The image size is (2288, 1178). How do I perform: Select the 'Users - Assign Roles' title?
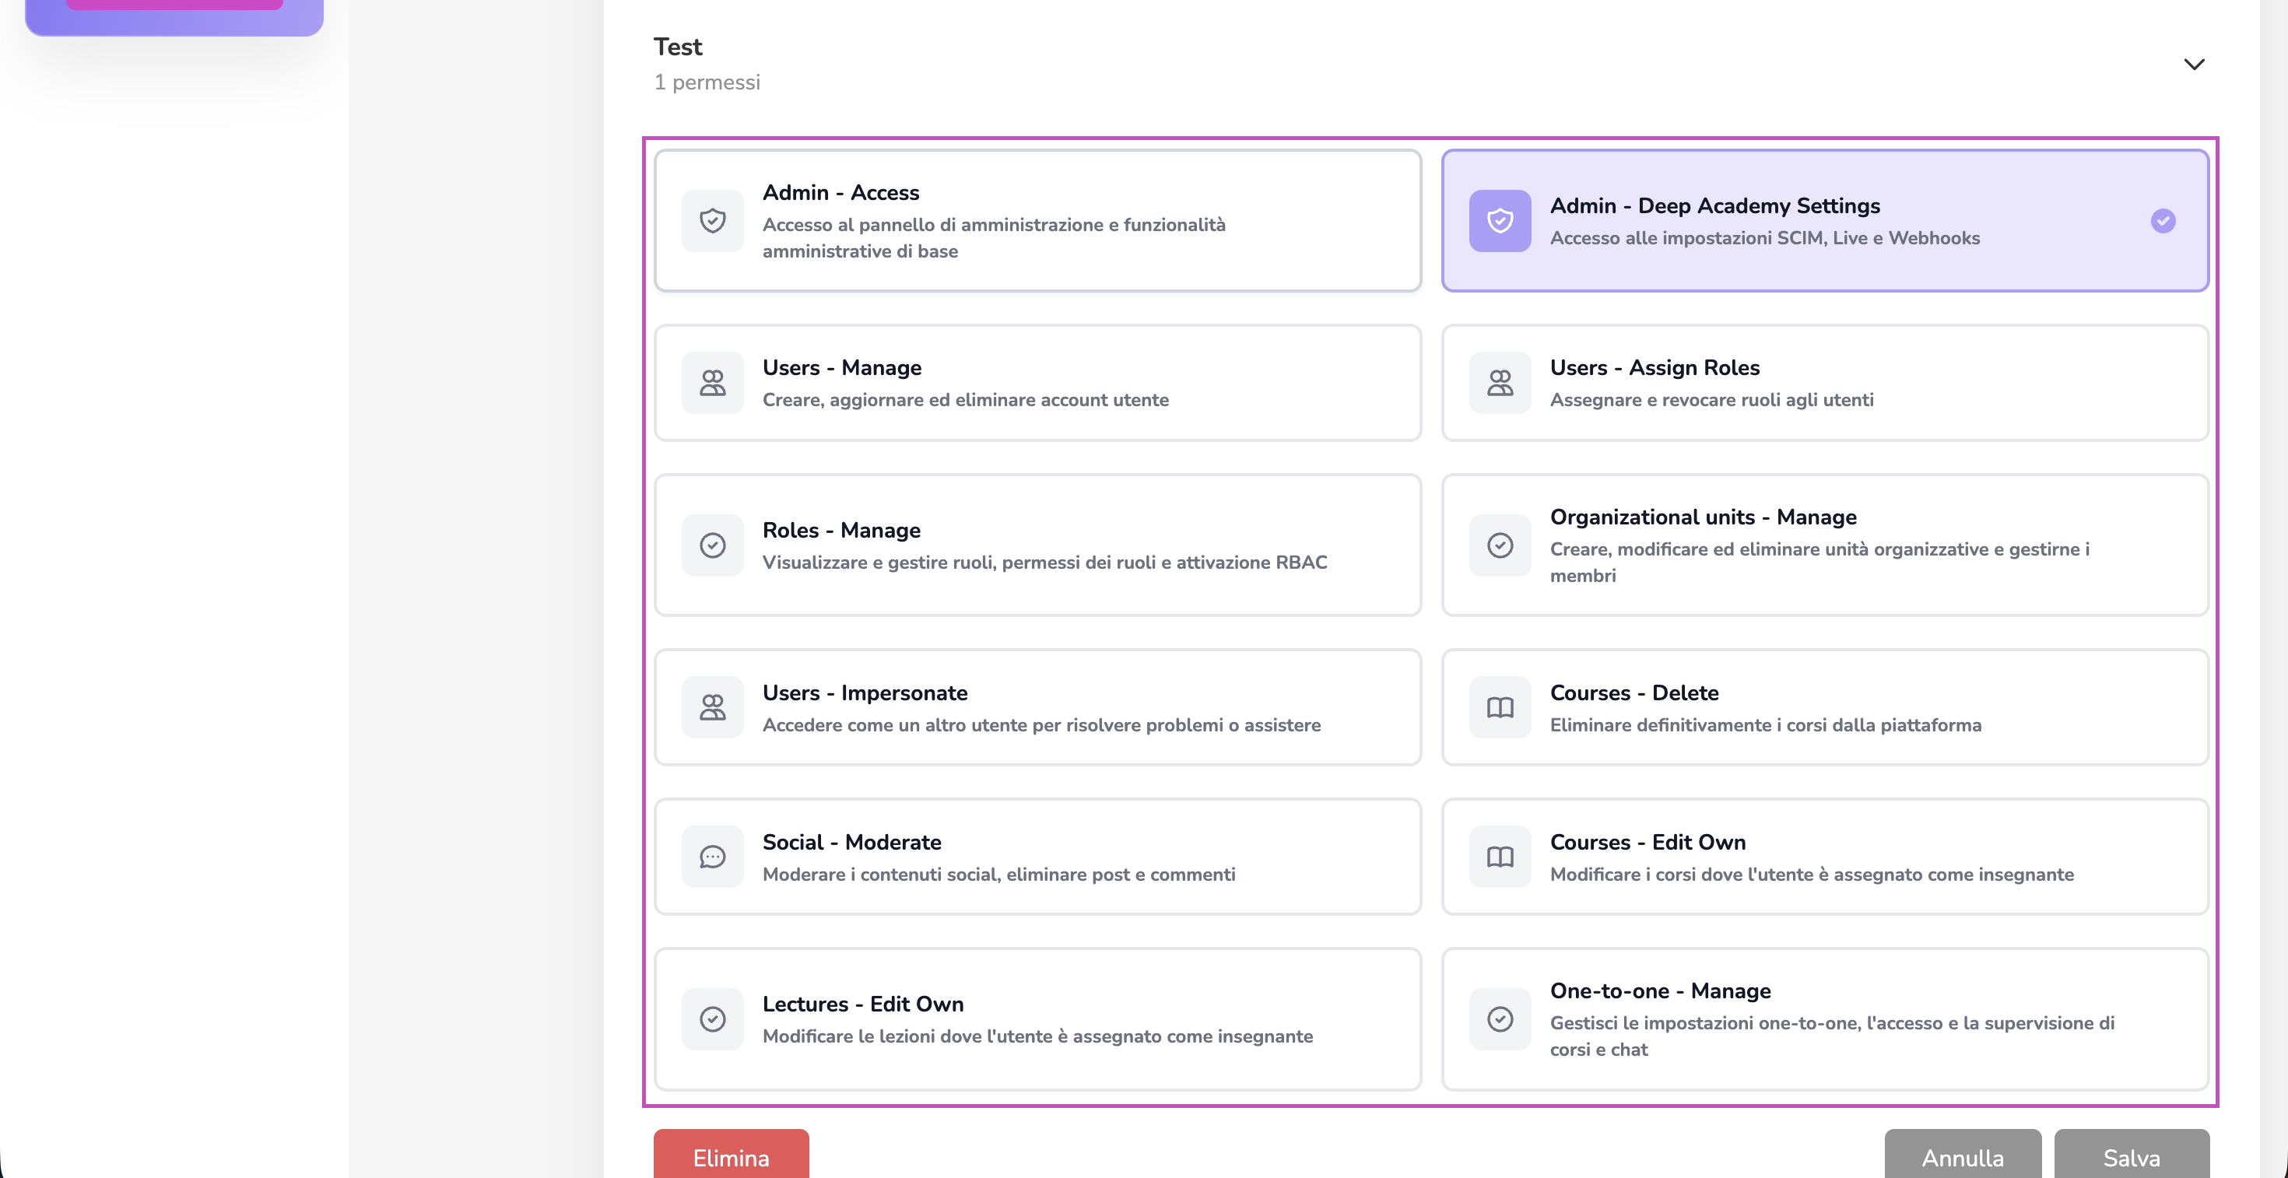click(x=1654, y=367)
